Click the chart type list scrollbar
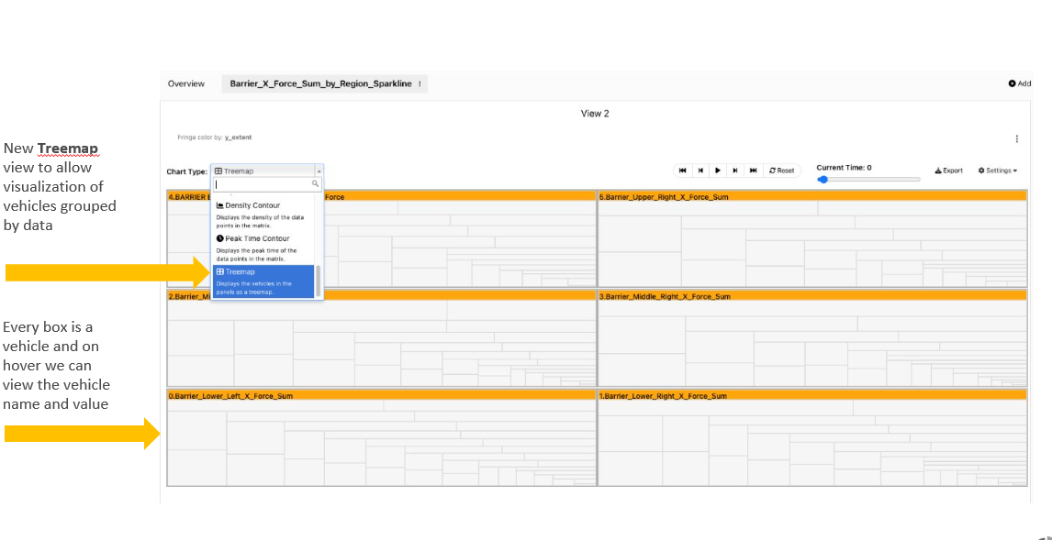Image resolution: width=1052 pixels, height=540 pixels. pyautogui.click(x=318, y=281)
